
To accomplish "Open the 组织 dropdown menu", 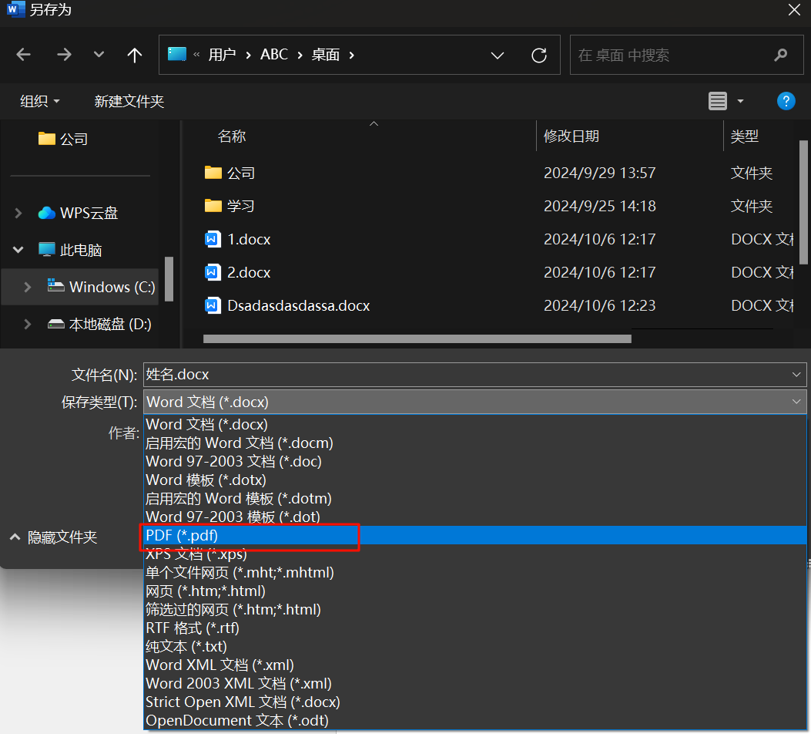I will 40,101.
